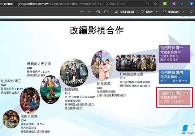Viewport: 195px width, 136px height.
Task: Click the 仙劍客棧 circular poster
Action: pos(74,73)
